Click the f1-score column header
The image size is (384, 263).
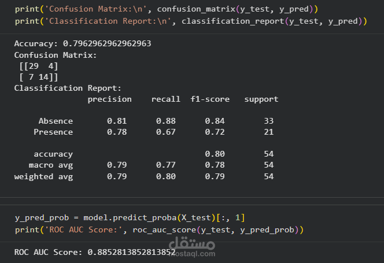coord(210,99)
